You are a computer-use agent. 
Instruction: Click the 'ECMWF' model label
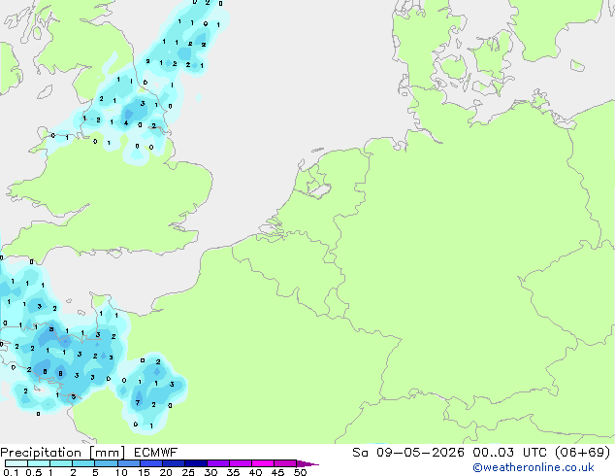[156, 453]
